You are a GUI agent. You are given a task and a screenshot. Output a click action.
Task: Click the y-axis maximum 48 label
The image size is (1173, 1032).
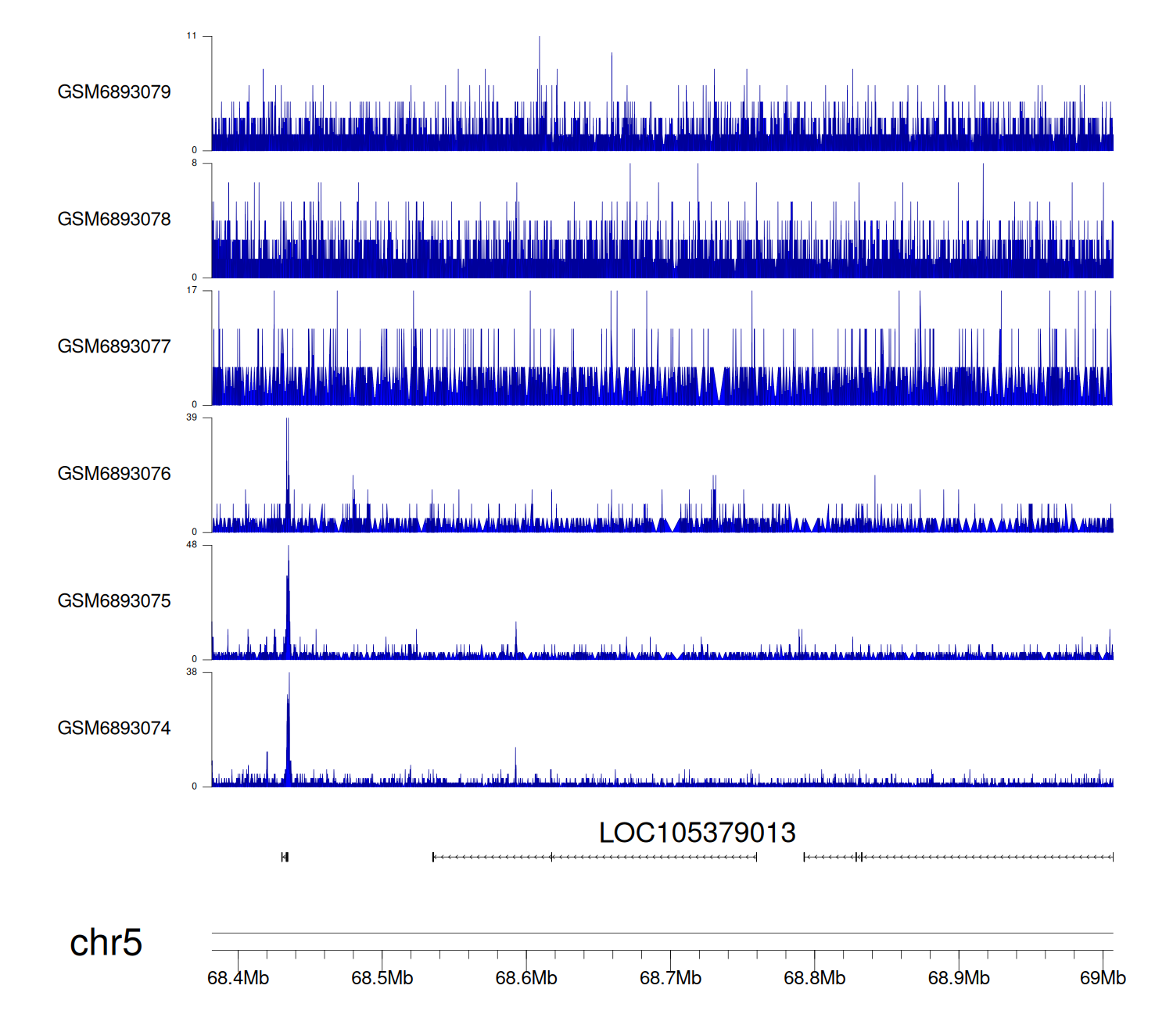point(192,545)
